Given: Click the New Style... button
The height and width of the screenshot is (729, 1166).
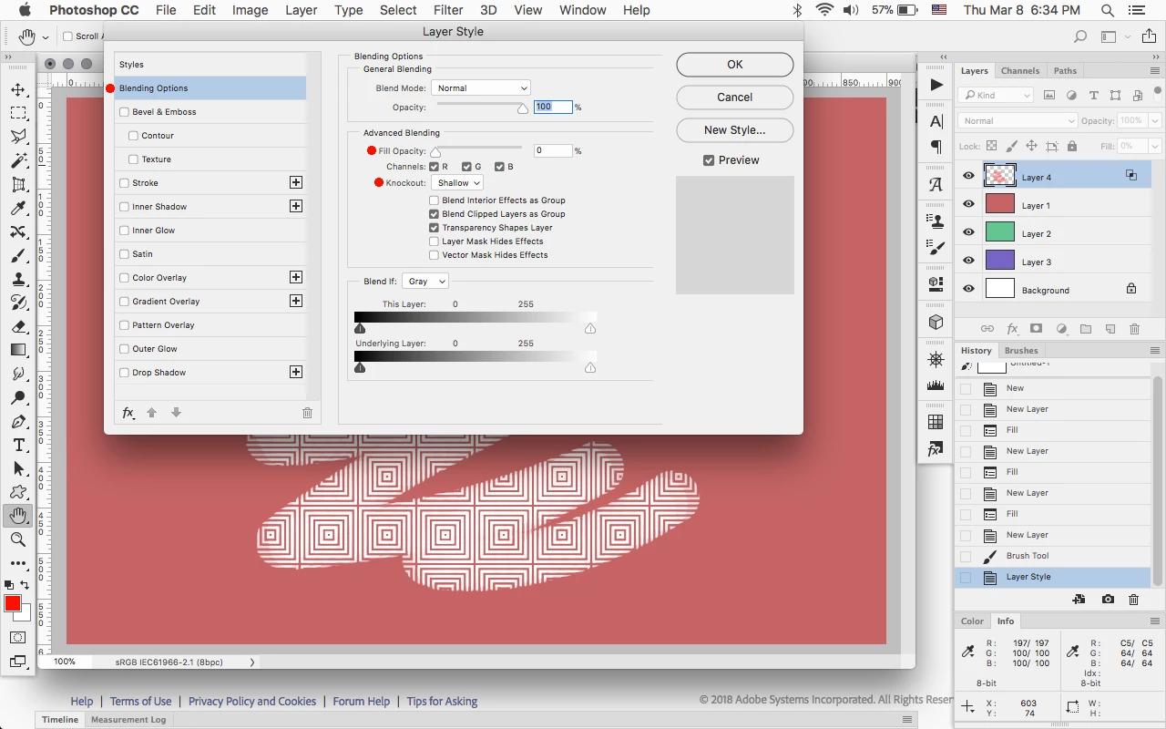Looking at the screenshot, I should coord(735,130).
